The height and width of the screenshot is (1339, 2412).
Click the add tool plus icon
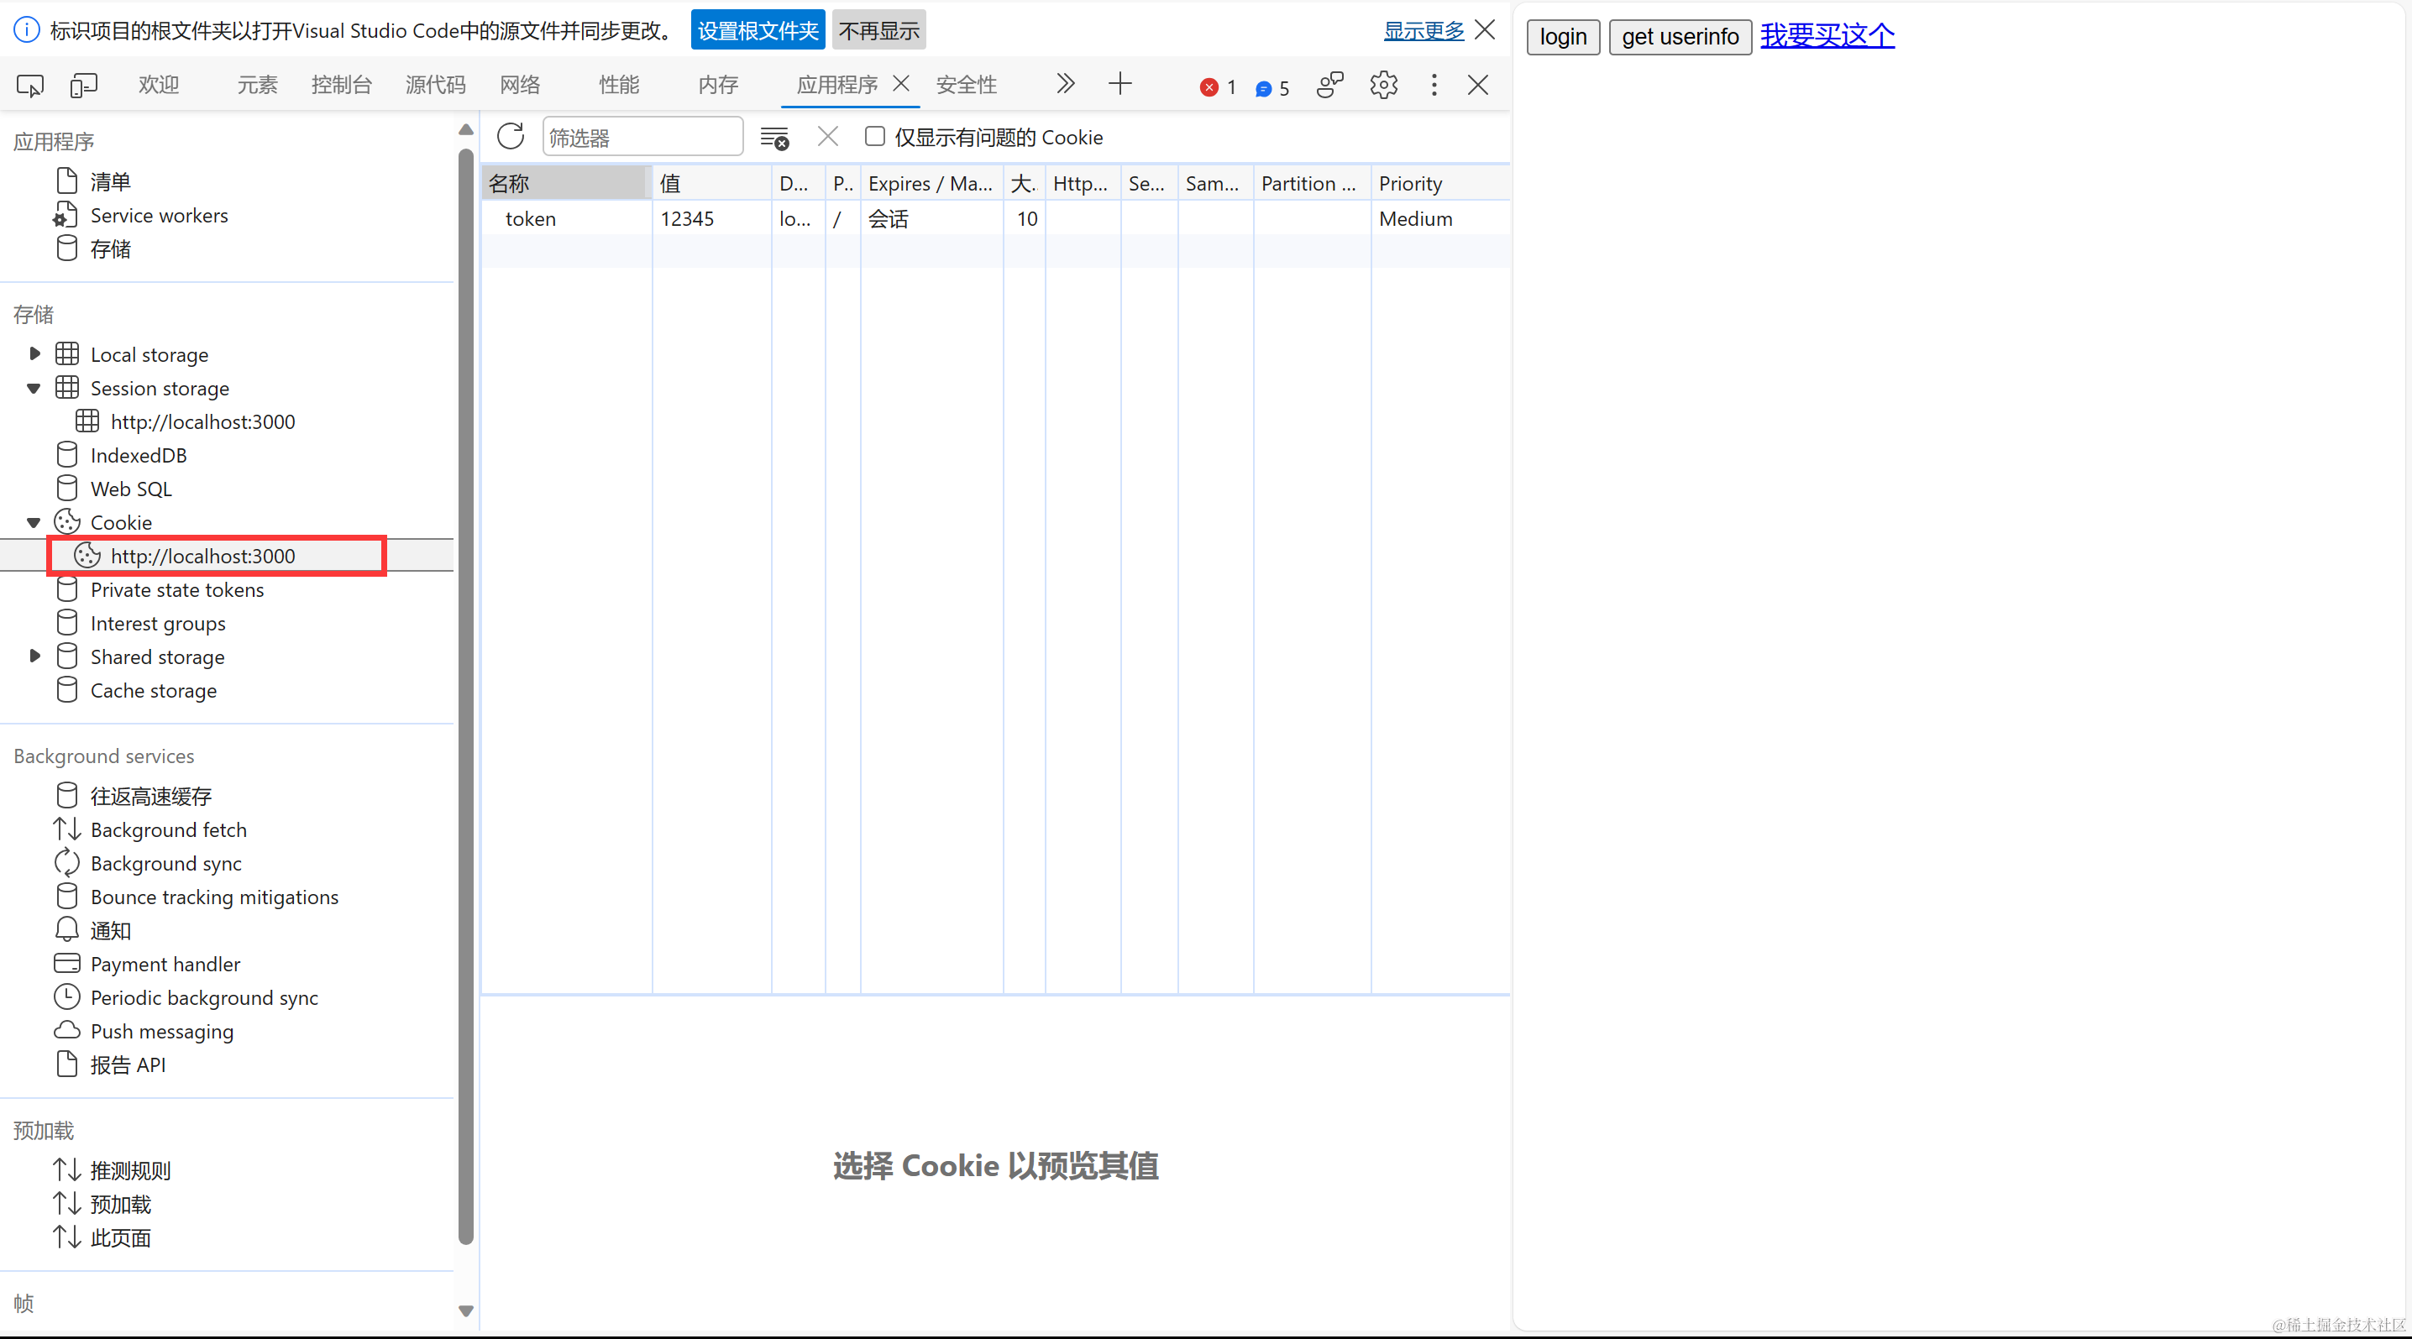point(1119,84)
